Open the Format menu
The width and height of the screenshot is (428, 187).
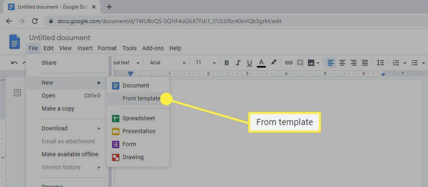pyautogui.click(x=107, y=48)
